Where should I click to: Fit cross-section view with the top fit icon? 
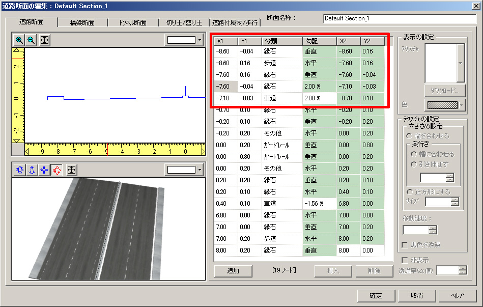pyautogui.click(x=45, y=40)
